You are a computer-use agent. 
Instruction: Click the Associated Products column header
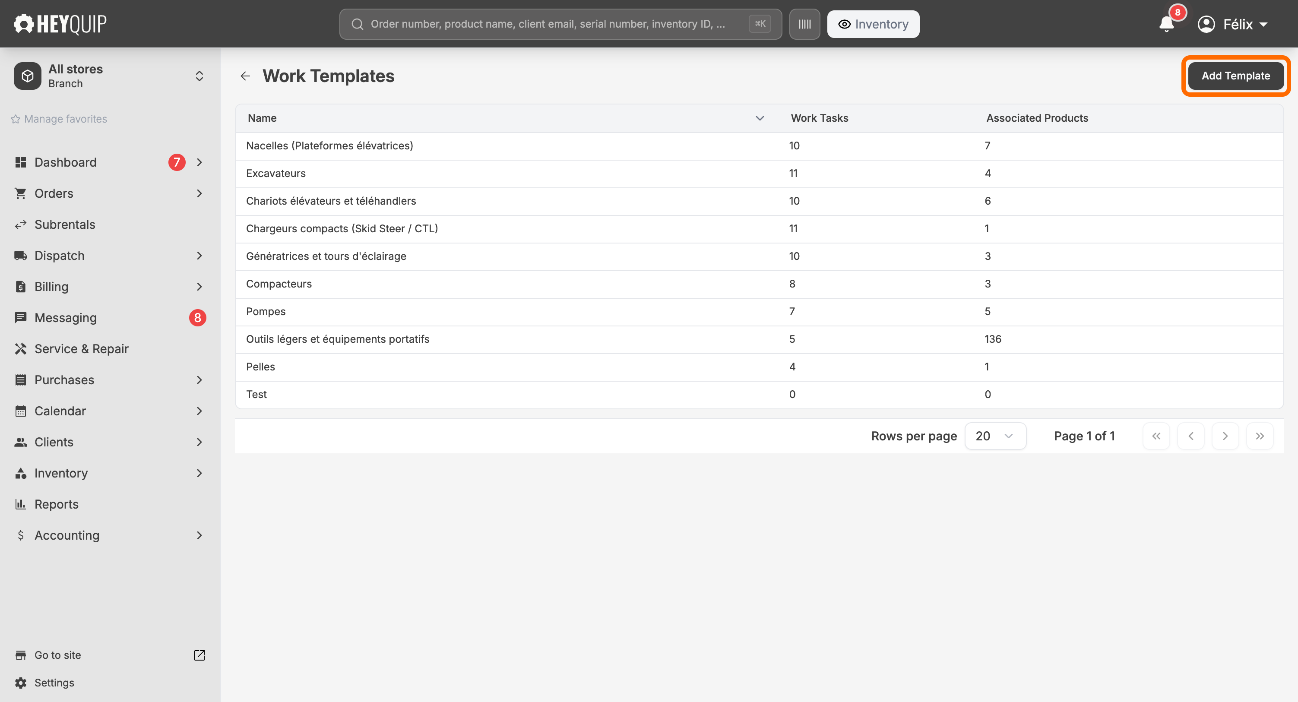(1037, 118)
